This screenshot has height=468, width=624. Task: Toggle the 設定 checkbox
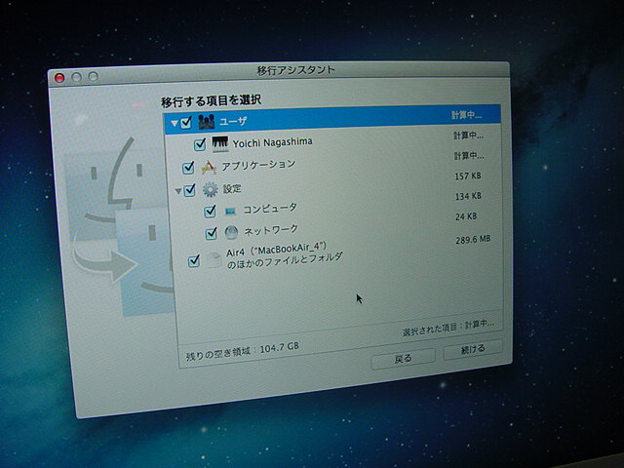coord(190,190)
